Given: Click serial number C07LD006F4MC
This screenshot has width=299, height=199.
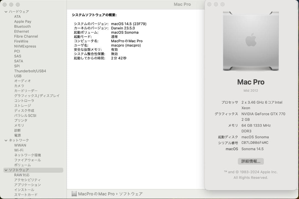Looking at the screenshot, I should pos(255,143).
